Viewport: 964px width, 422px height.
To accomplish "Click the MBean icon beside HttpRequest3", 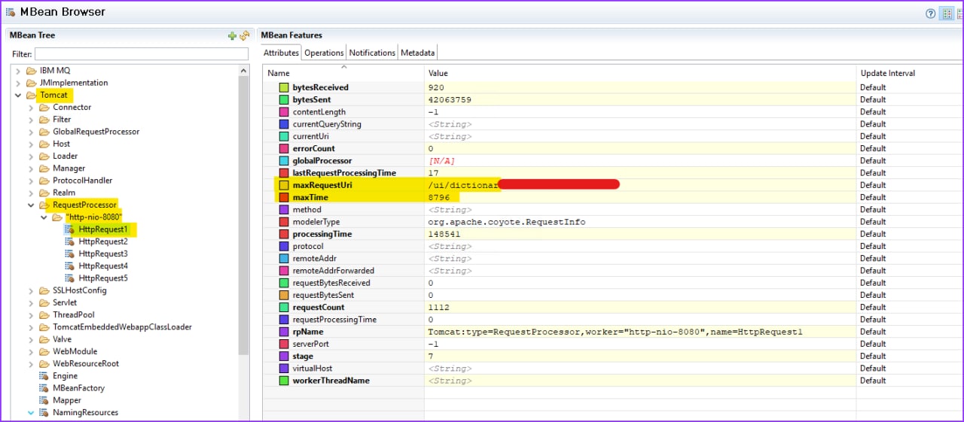I will pos(70,254).
